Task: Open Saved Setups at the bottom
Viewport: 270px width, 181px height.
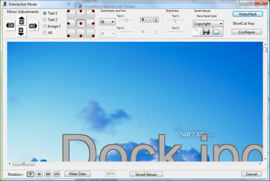Action: (146, 174)
